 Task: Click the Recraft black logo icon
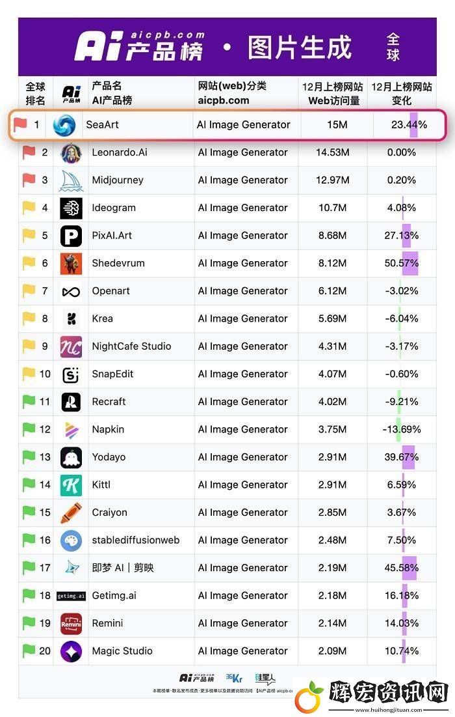pos(71,402)
